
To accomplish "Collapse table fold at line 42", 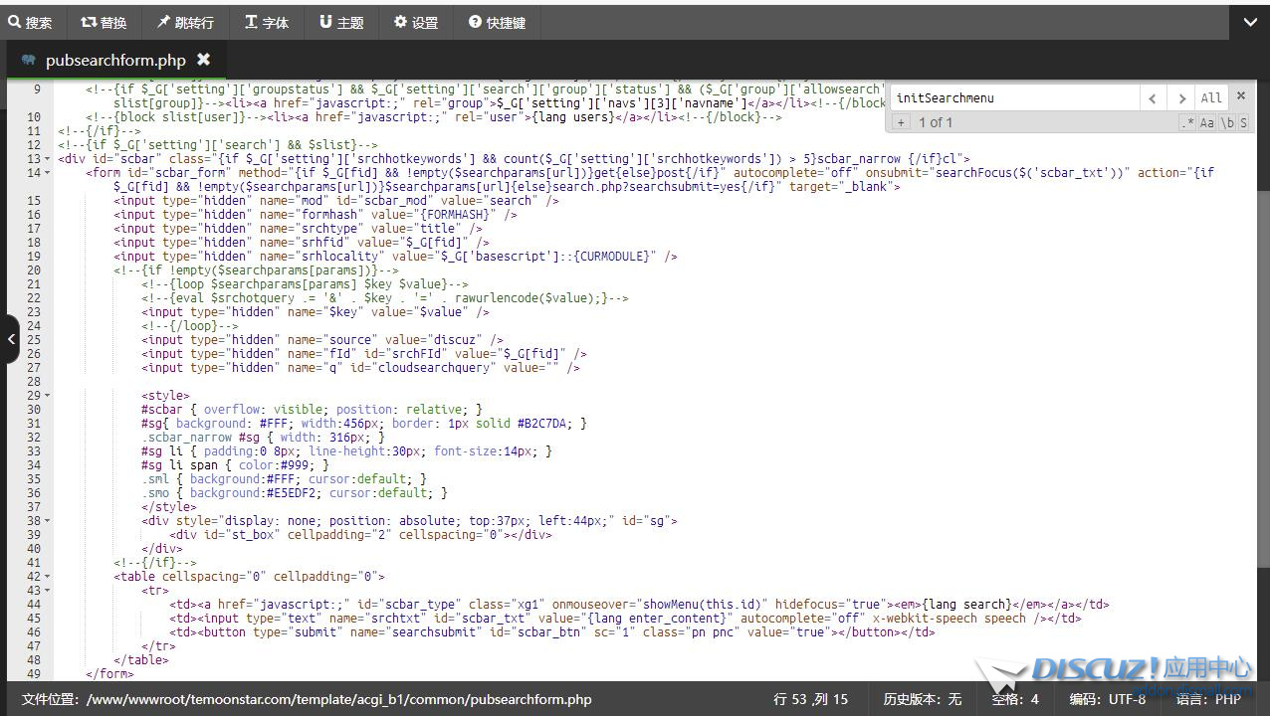I will [47, 577].
